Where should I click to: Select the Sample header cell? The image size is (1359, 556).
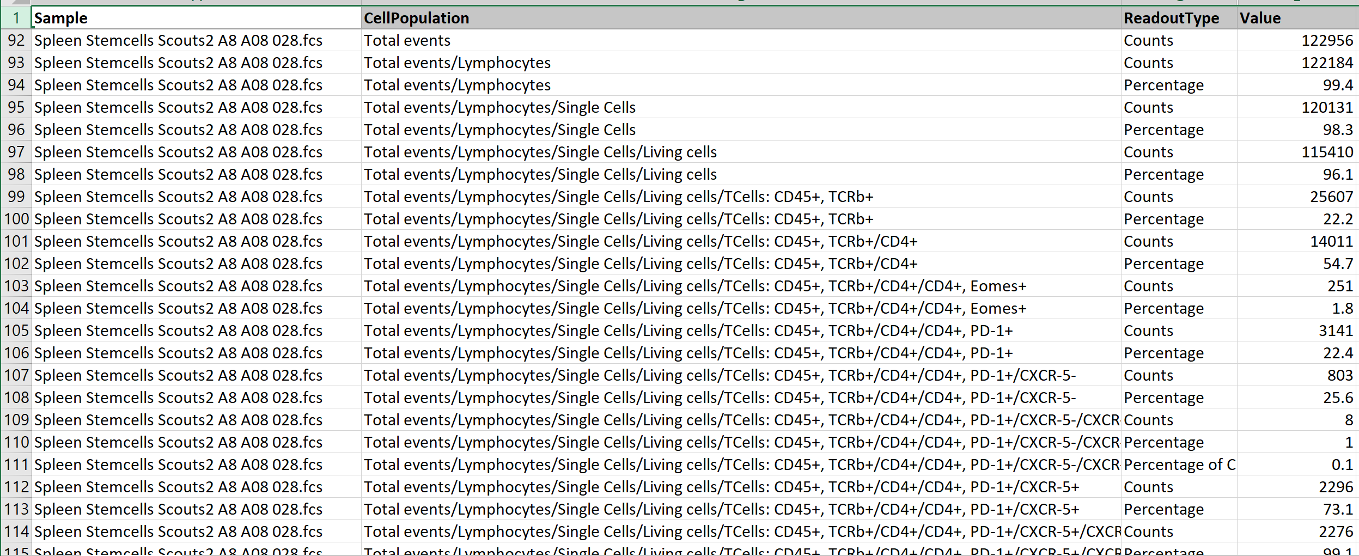click(x=196, y=18)
